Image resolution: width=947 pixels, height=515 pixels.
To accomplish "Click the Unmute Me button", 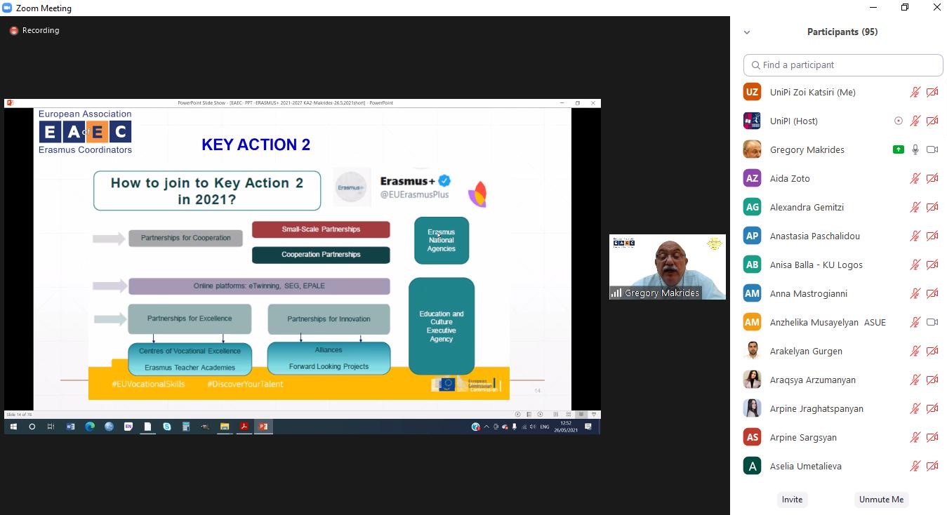I will point(881,500).
